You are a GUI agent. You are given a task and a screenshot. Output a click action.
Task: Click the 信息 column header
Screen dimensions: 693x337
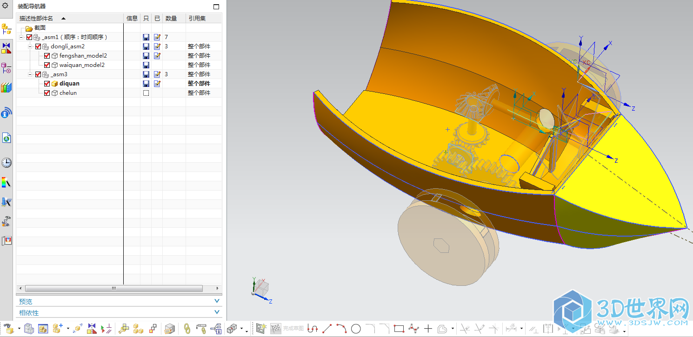tap(132, 18)
